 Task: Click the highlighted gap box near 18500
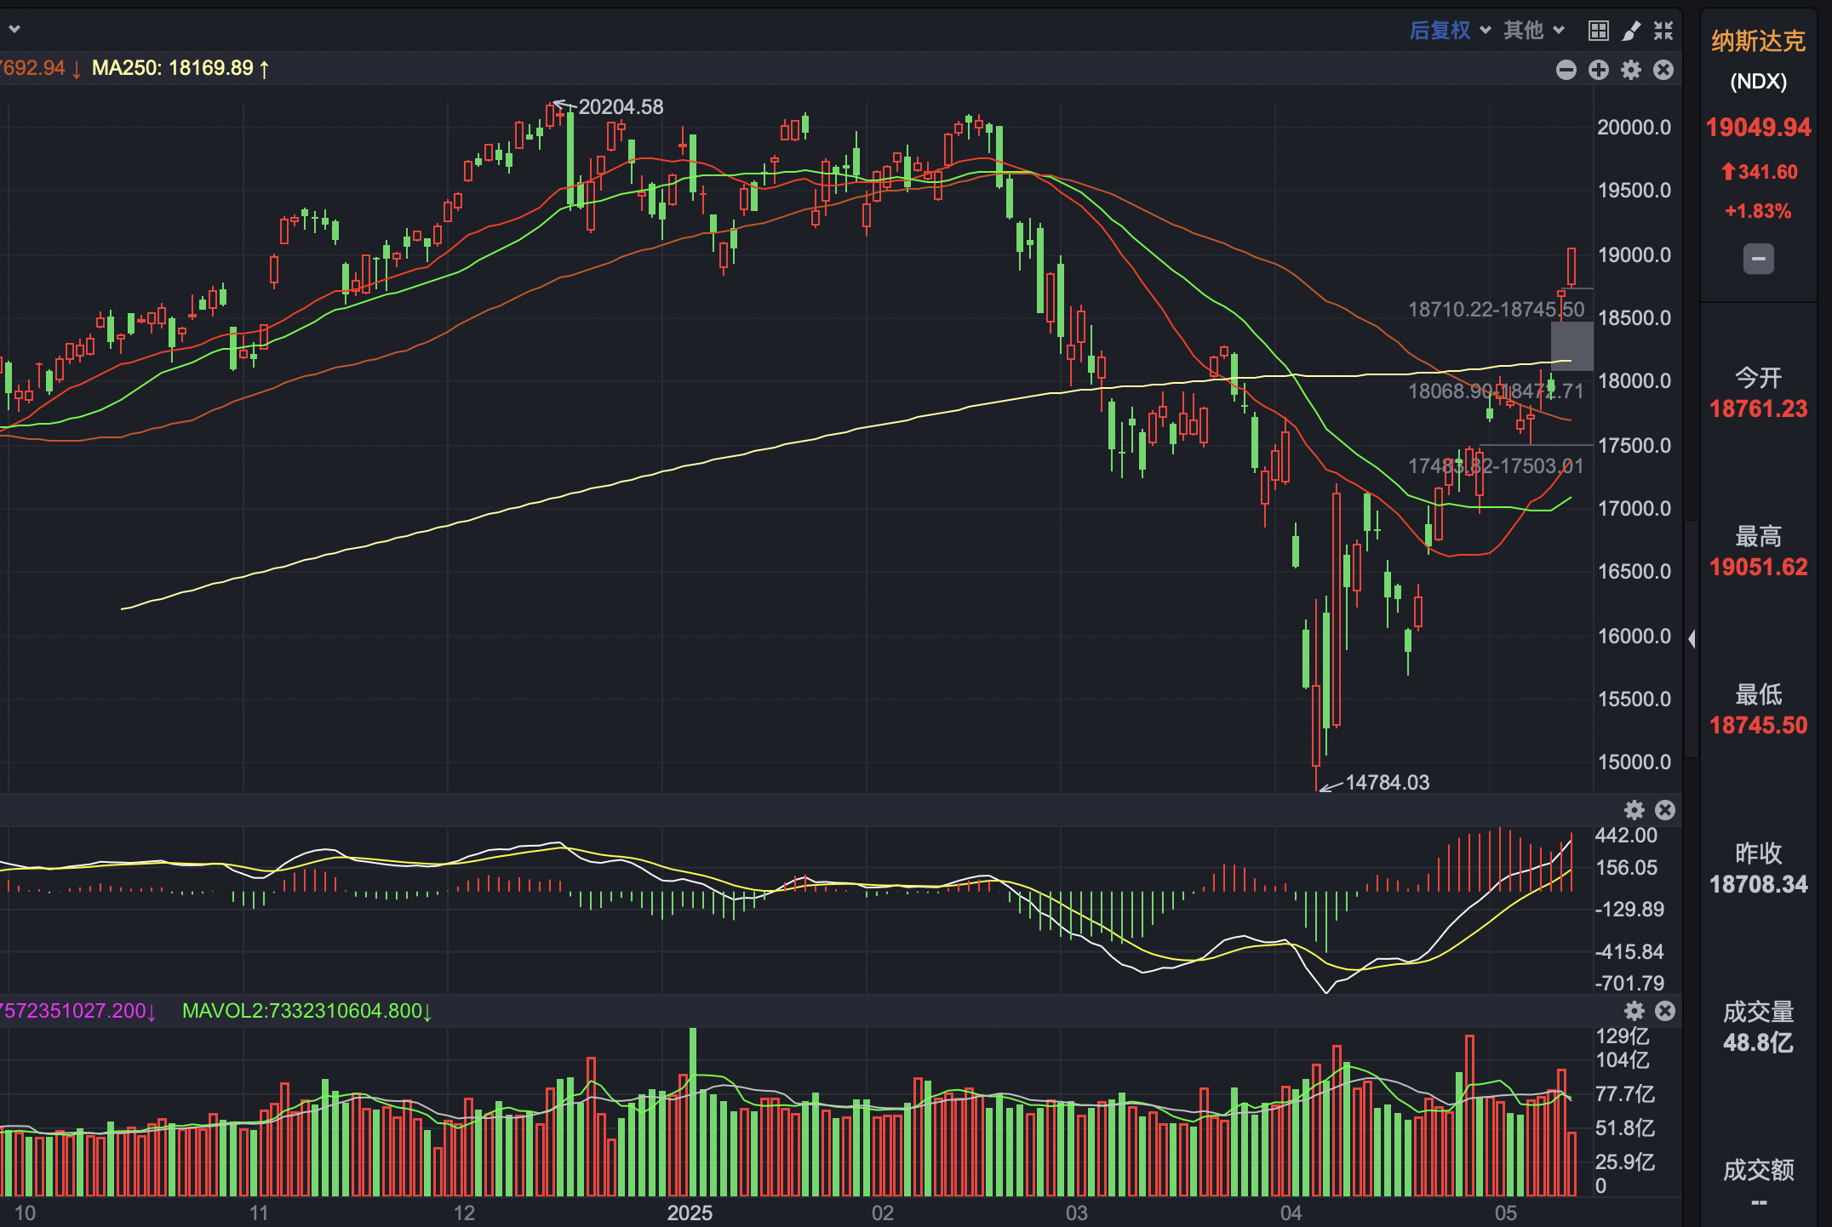pos(1572,345)
